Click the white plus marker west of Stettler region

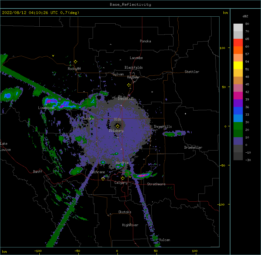(x=185, y=114)
